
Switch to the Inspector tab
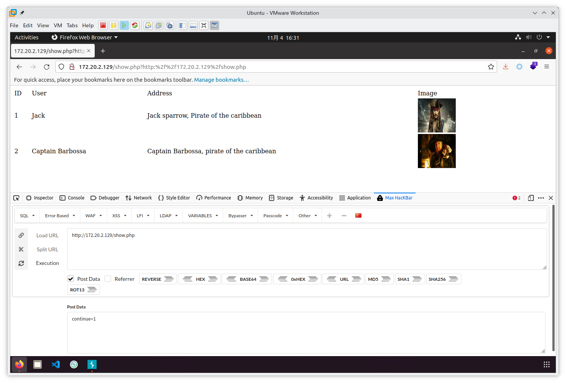(x=40, y=198)
